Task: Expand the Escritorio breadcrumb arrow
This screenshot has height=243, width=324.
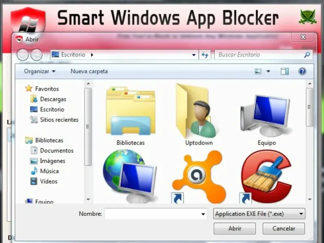Action: pyautogui.click(x=92, y=55)
